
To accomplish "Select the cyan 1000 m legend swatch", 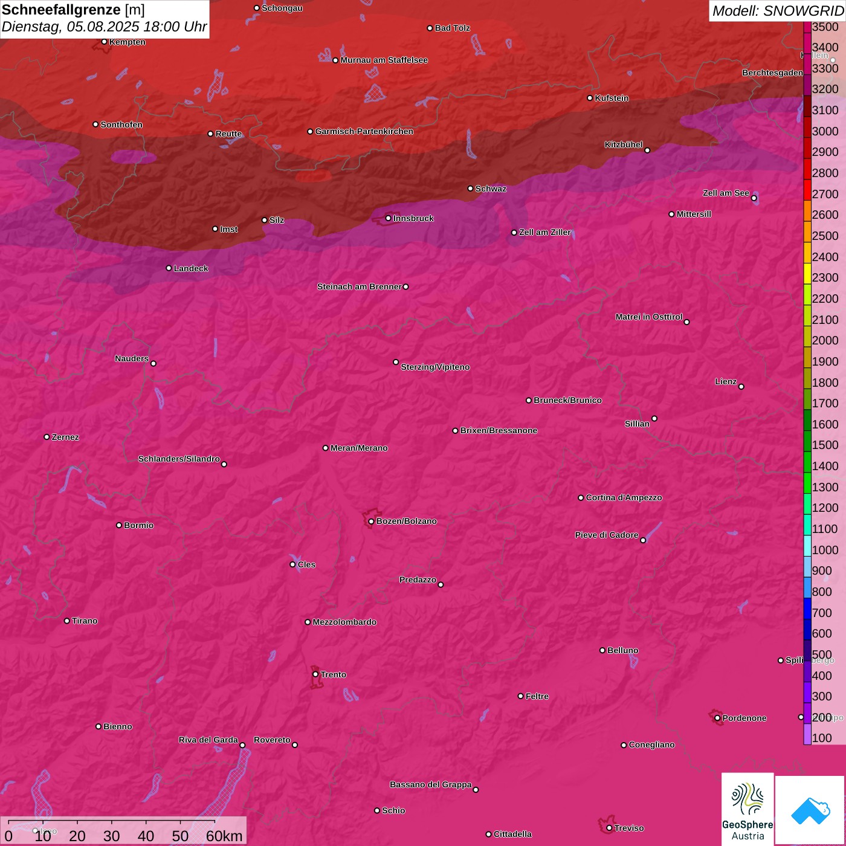I will click(x=807, y=546).
